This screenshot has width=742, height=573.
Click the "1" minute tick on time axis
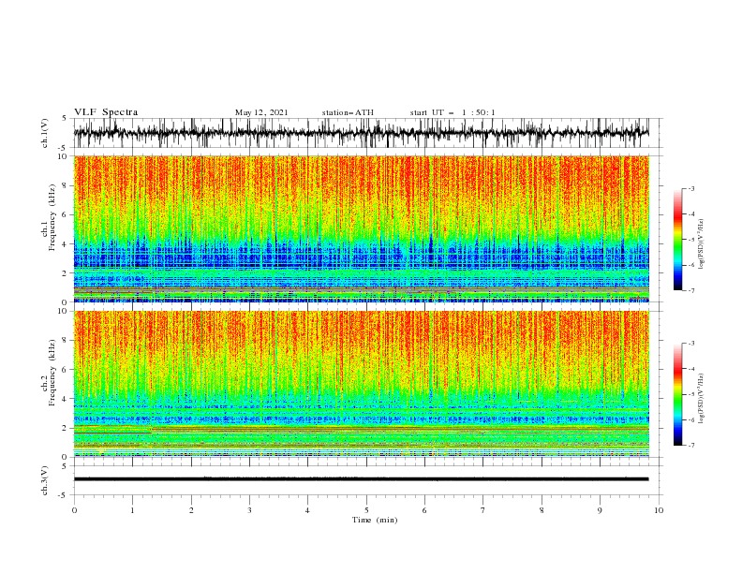(x=132, y=510)
